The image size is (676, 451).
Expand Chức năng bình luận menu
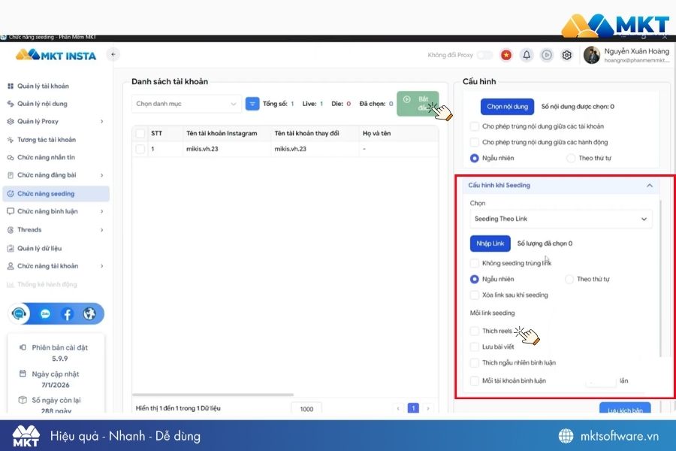55,211
